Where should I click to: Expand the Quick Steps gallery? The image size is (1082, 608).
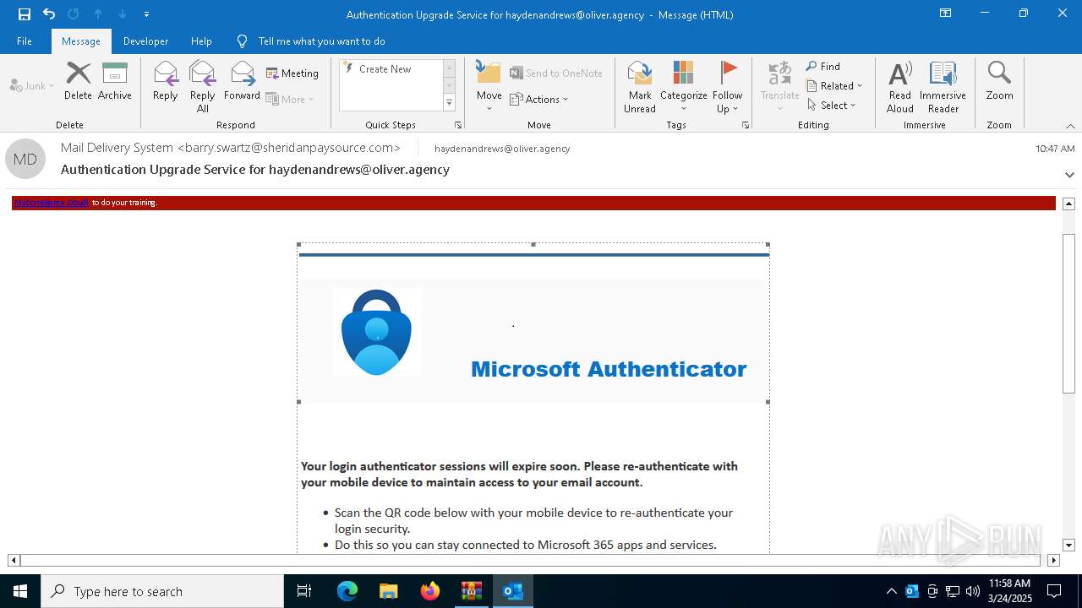449,103
